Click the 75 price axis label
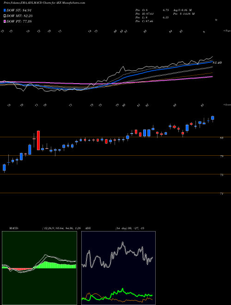This screenshot has height=305, width=231. [x=221, y=175]
